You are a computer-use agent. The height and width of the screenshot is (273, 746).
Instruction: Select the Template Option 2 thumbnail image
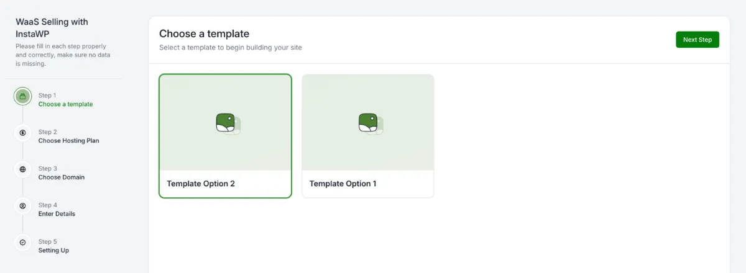[x=225, y=123]
